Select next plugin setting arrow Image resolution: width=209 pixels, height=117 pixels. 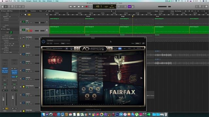click(x=51, y=43)
